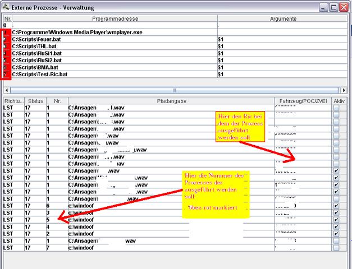Close the Externe Prozesse window
This screenshot has height=269, width=352.
(x=344, y=7)
